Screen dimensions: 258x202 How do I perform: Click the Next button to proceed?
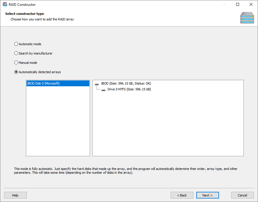207,195
